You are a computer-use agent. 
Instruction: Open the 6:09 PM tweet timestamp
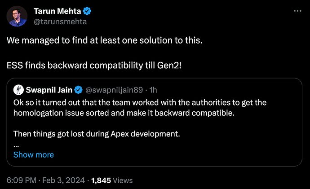(22, 180)
